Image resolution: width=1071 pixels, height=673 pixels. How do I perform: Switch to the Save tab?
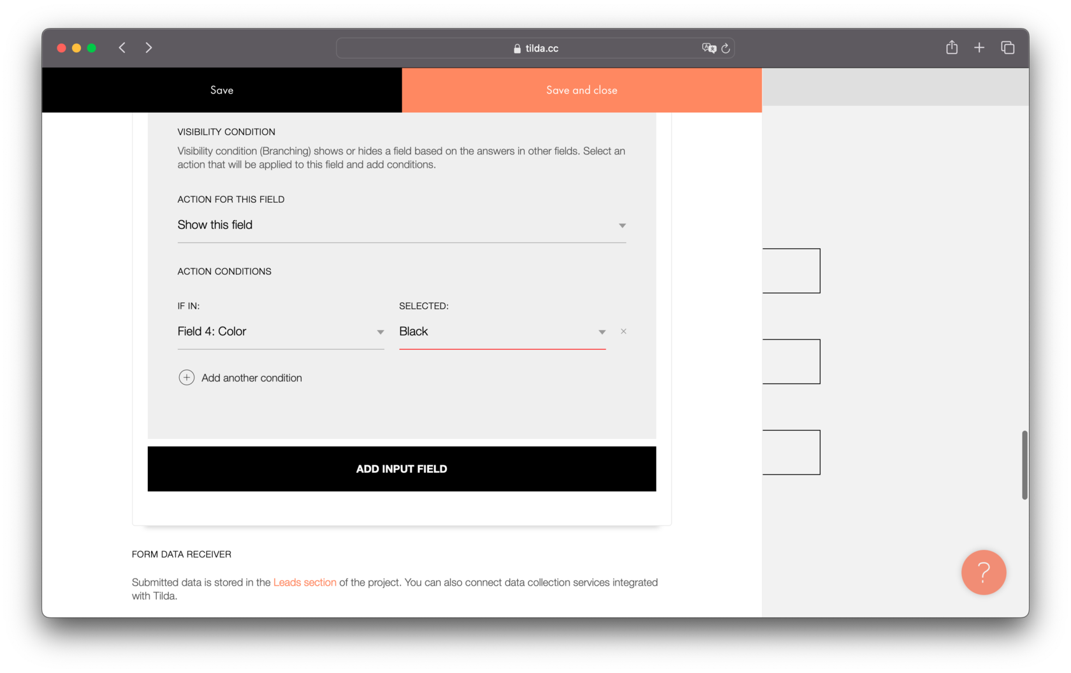(221, 90)
